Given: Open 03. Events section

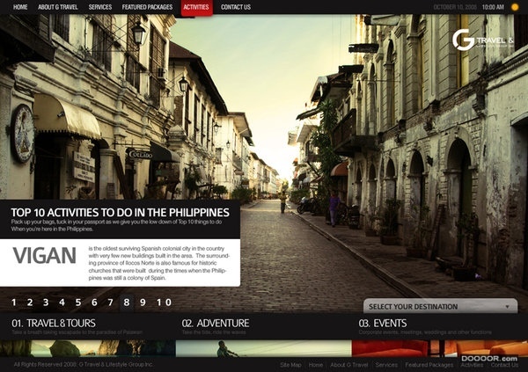Looking at the screenshot, I should (x=383, y=323).
